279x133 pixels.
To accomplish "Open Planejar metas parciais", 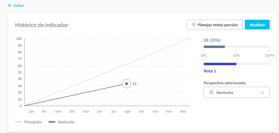I will (x=215, y=25).
